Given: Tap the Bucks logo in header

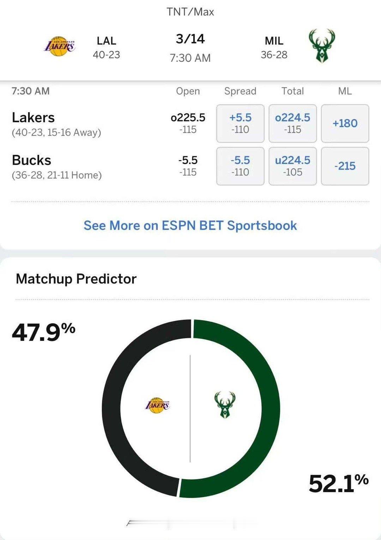Looking at the screenshot, I should tap(322, 46).
